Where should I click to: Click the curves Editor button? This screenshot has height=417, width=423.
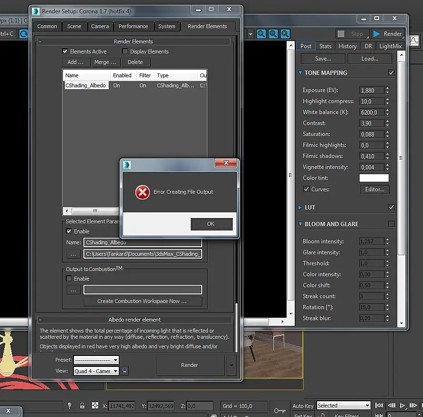tap(374, 189)
